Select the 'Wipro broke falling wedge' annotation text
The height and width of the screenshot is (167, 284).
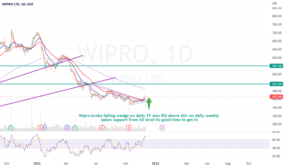[149, 118]
